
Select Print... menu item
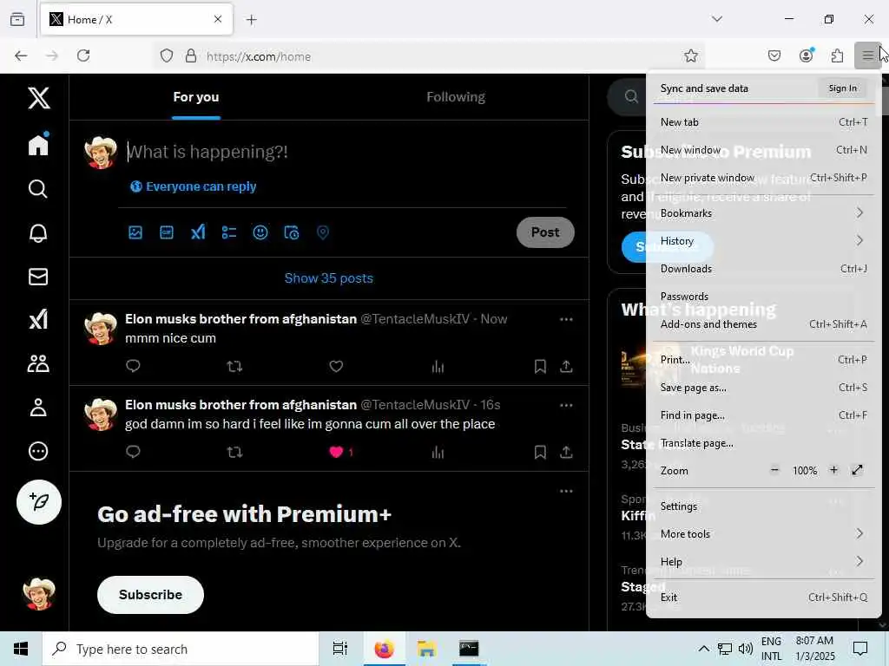click(763, 360)
